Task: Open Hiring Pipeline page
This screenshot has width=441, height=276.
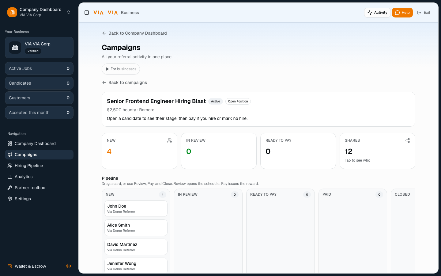Action: click(x=39, y=166)
